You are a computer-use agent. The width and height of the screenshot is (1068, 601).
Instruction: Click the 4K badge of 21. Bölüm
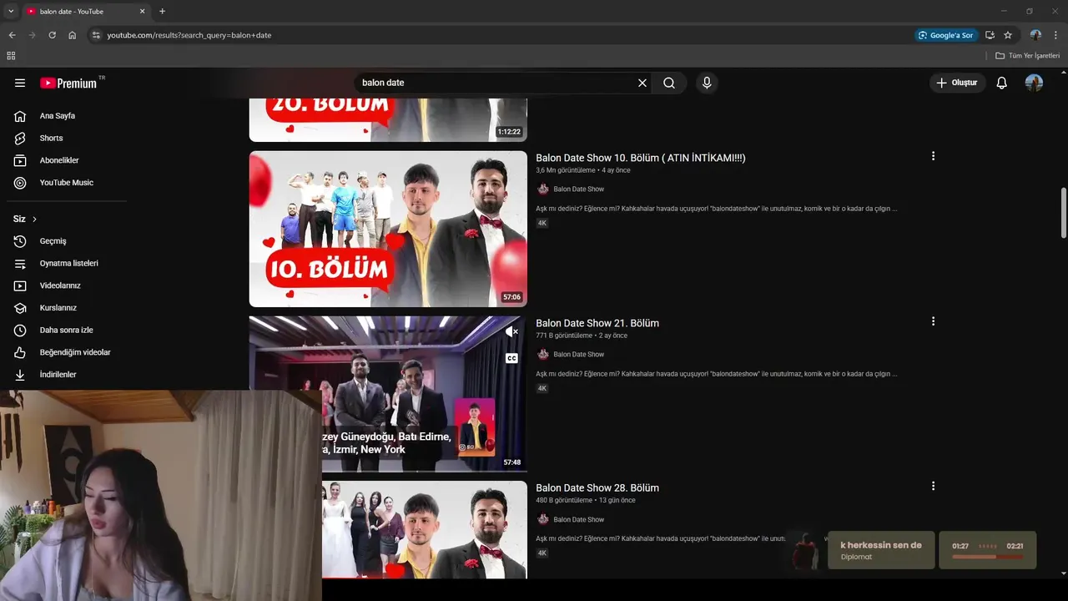(542, 388)
